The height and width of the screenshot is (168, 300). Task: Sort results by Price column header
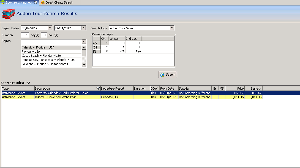[235, 88]
